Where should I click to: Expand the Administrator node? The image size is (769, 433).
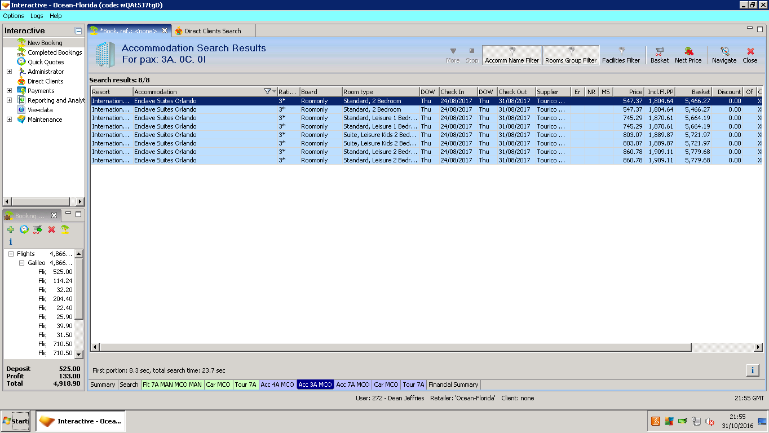(x=9, y=72)
